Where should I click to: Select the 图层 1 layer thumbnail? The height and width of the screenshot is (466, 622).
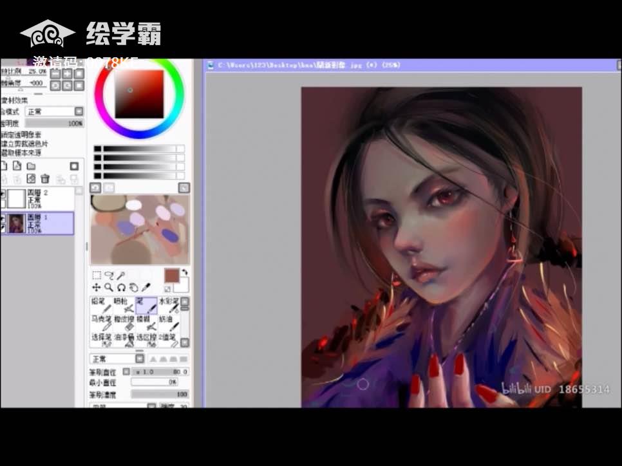tap(17, 223)
